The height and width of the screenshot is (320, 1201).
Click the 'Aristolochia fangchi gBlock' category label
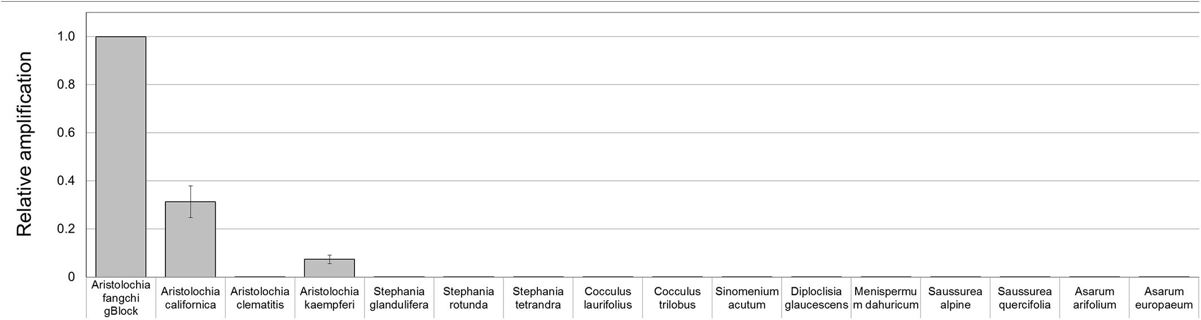121,298
